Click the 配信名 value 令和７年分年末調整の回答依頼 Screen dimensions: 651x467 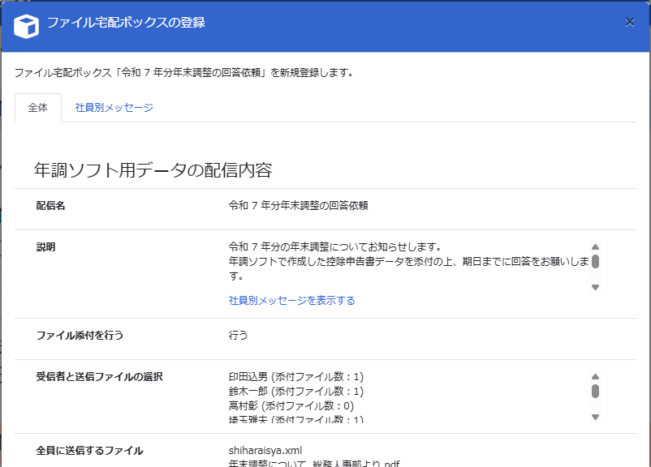tap(298, 206)
